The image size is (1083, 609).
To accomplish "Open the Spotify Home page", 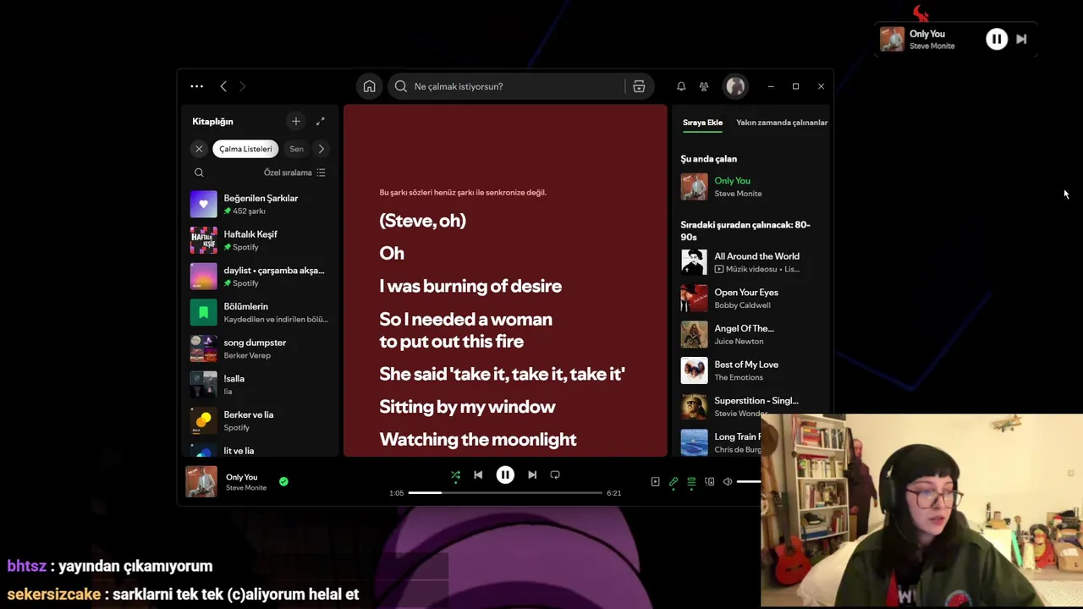I will (370, 86).
